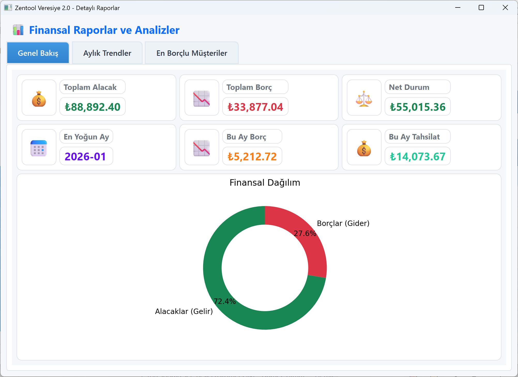518x377 pixels.
Task: Click the money bag icon for Bu Ay Tahsilat
Action: pos(364,148)
